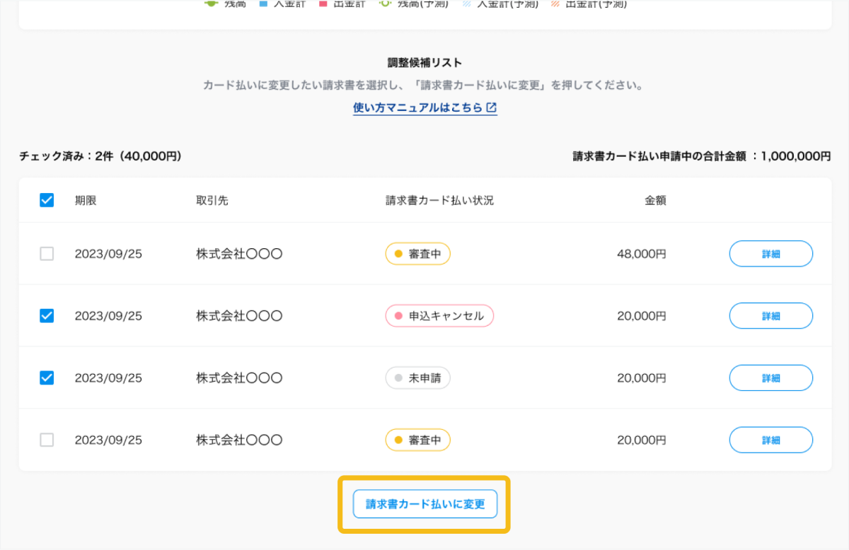Check the box for the 48,000円 invoice
Image resolution: width=849 pixels, height=550 pixels.
click(x=47, y=254)
